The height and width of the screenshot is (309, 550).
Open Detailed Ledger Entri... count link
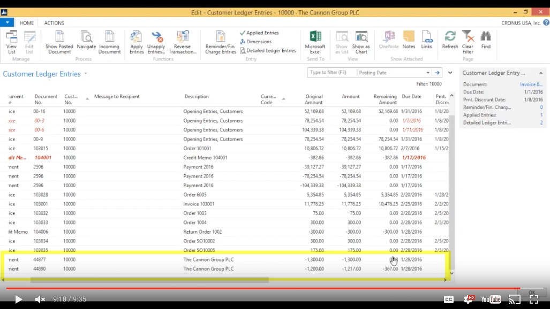coord(541,122)
